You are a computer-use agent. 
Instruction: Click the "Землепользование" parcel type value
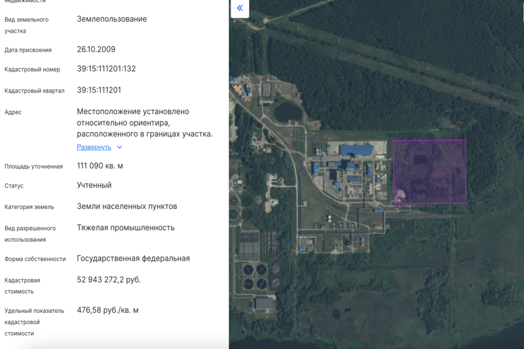[x=112, y=19]
